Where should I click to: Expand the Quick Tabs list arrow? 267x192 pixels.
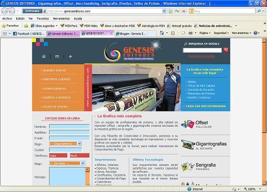pos(10,33)
